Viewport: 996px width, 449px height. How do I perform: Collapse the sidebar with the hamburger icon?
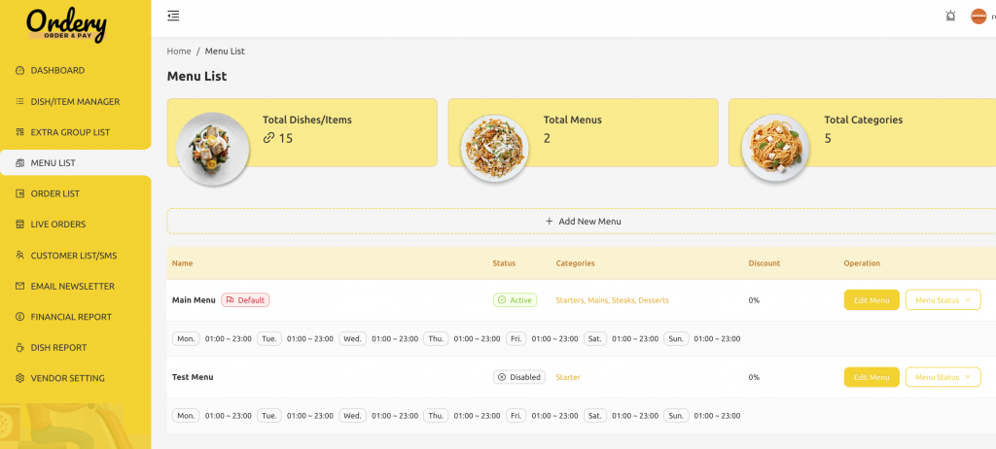173,16
